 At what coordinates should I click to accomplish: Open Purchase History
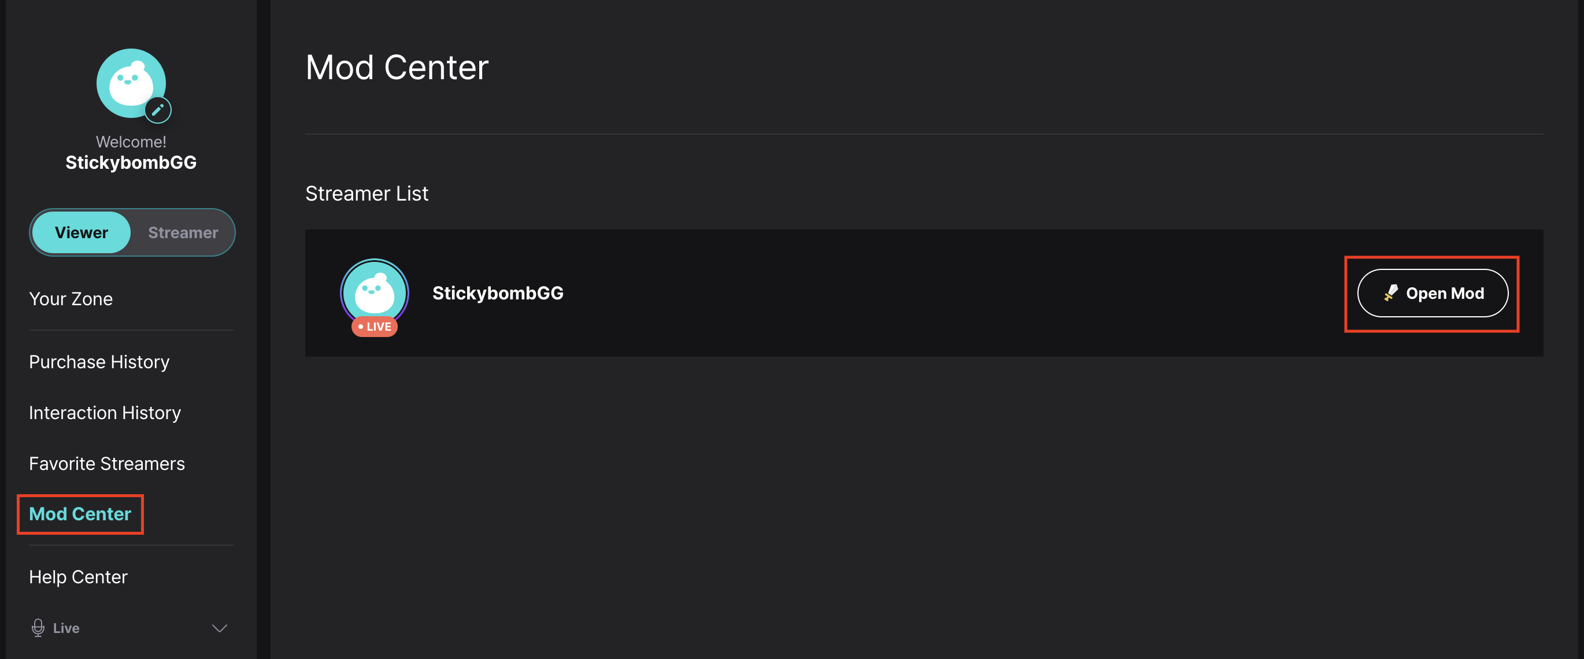[x=99, y=362]
